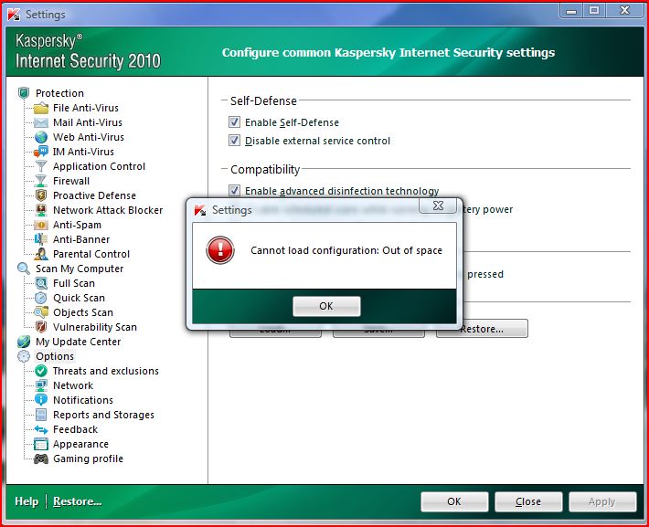Click the Network Attack Blocker icon

click(41, 210)
